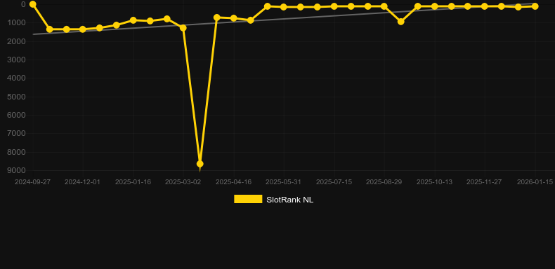Click the first data point at 2024-09-27
This screenshot has width=555, height=269.
(x=32, y=4)
